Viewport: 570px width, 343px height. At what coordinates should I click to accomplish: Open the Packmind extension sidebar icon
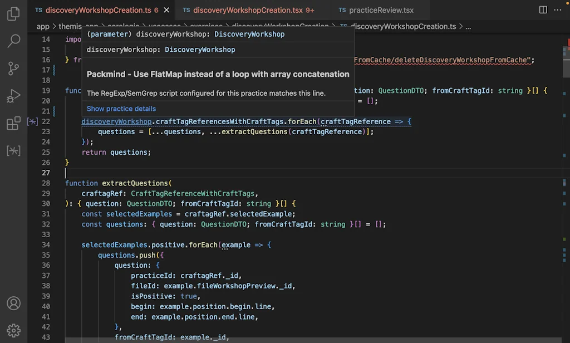tap(14, 150)
